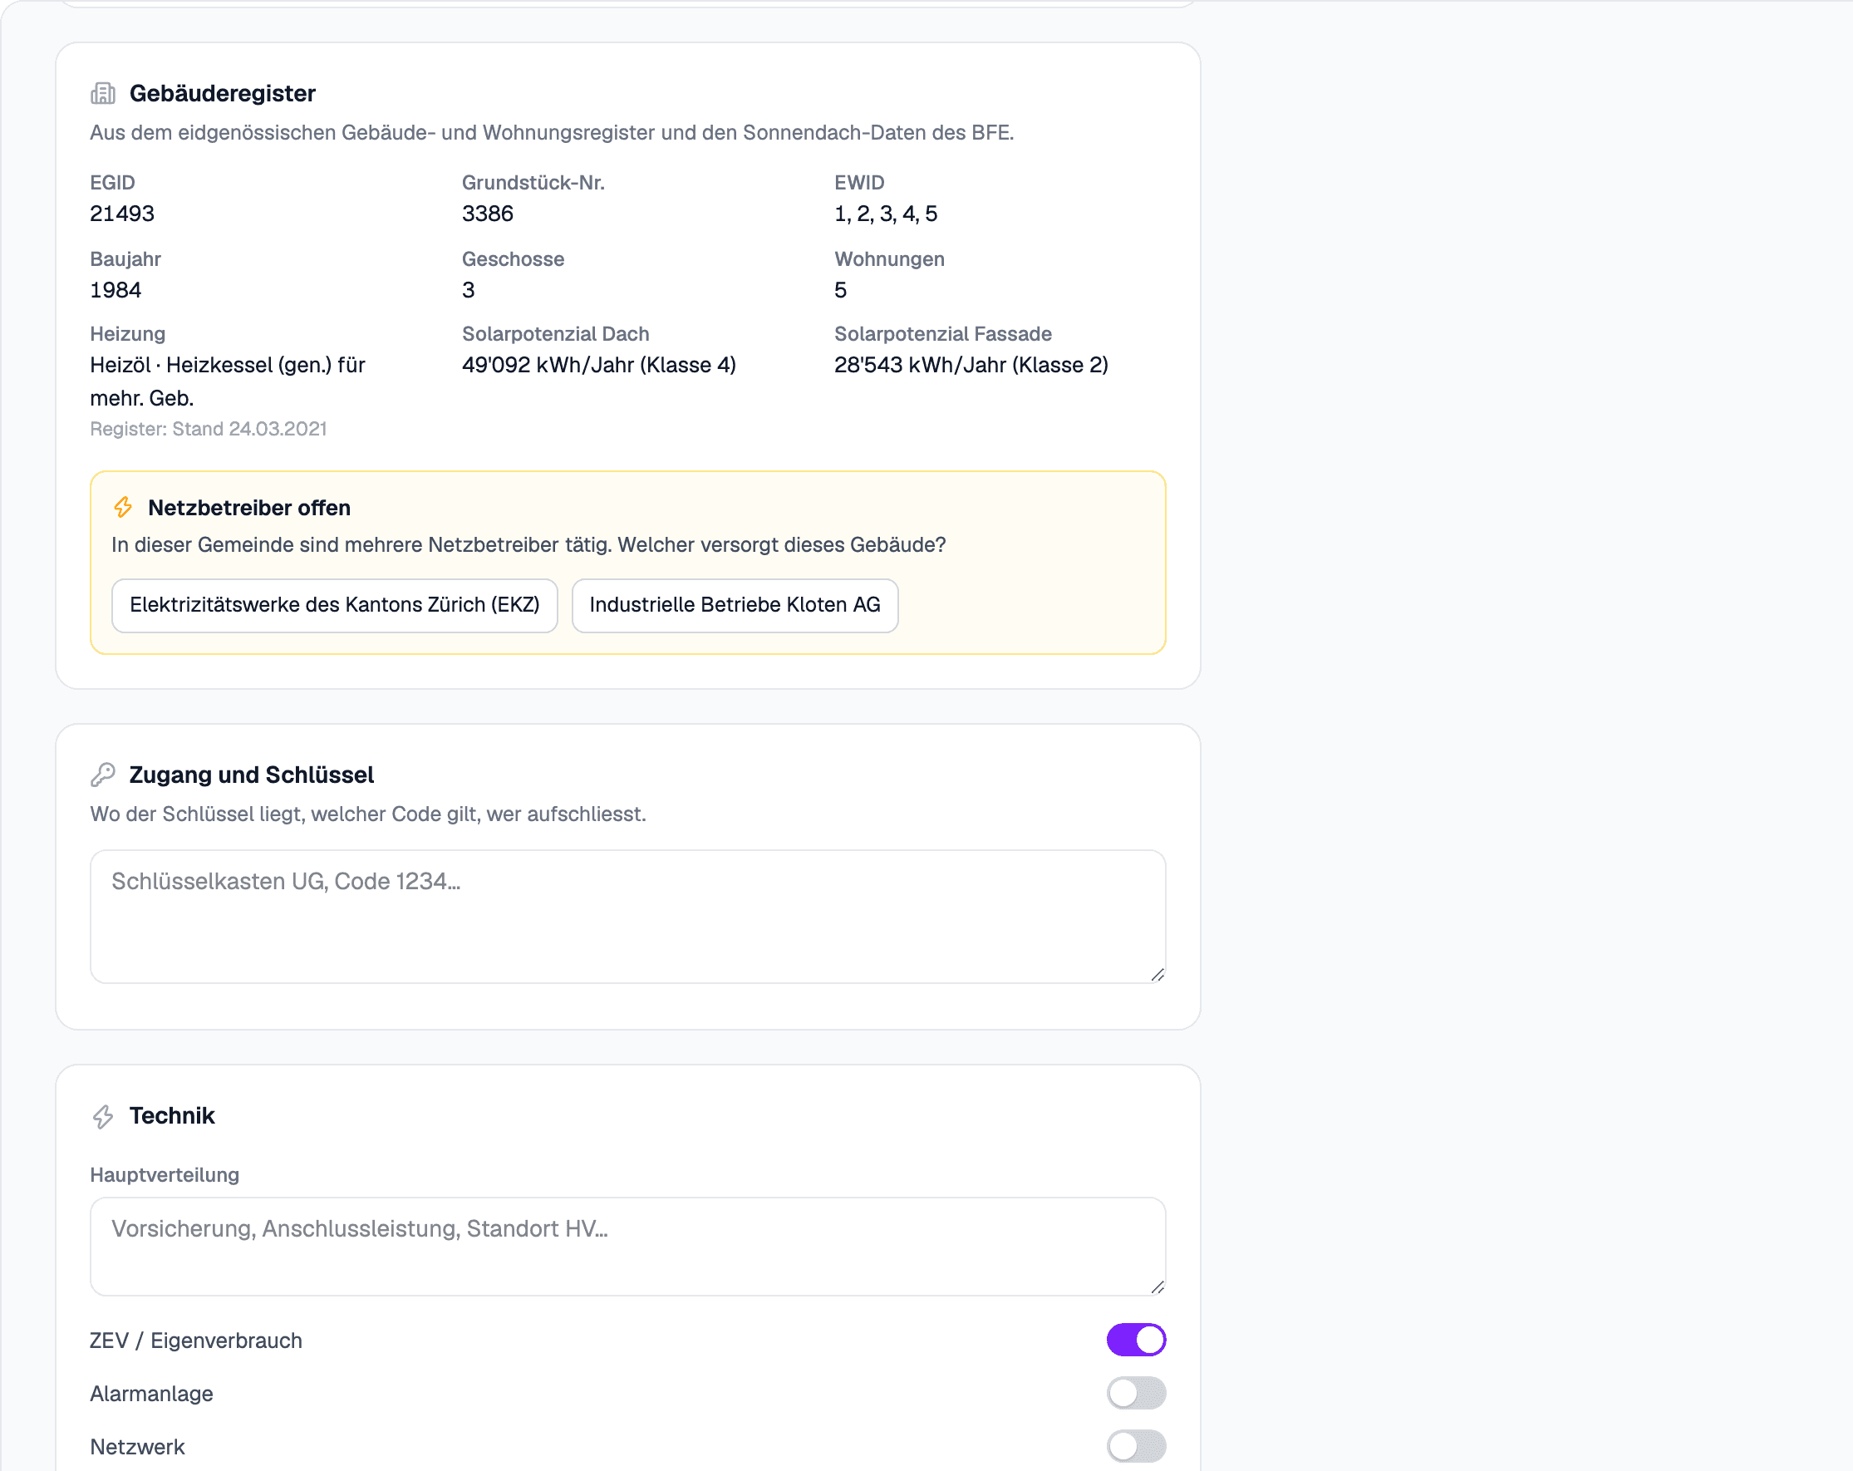The image size is (1853, 1471).
Task: Select the Wohnungen value 5
Action: 841,291
